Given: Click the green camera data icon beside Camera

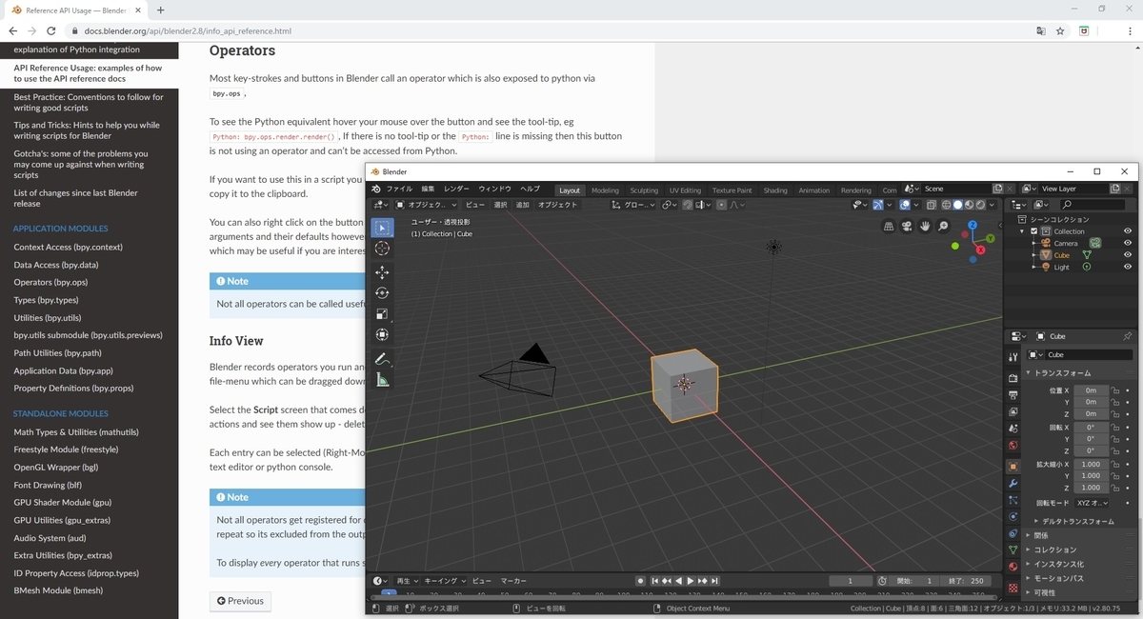Looking at the screenshot, I should (1095, 243).
